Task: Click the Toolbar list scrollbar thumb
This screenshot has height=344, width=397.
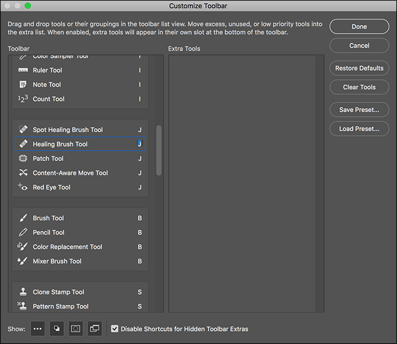Action: click(x=159, y=151)
